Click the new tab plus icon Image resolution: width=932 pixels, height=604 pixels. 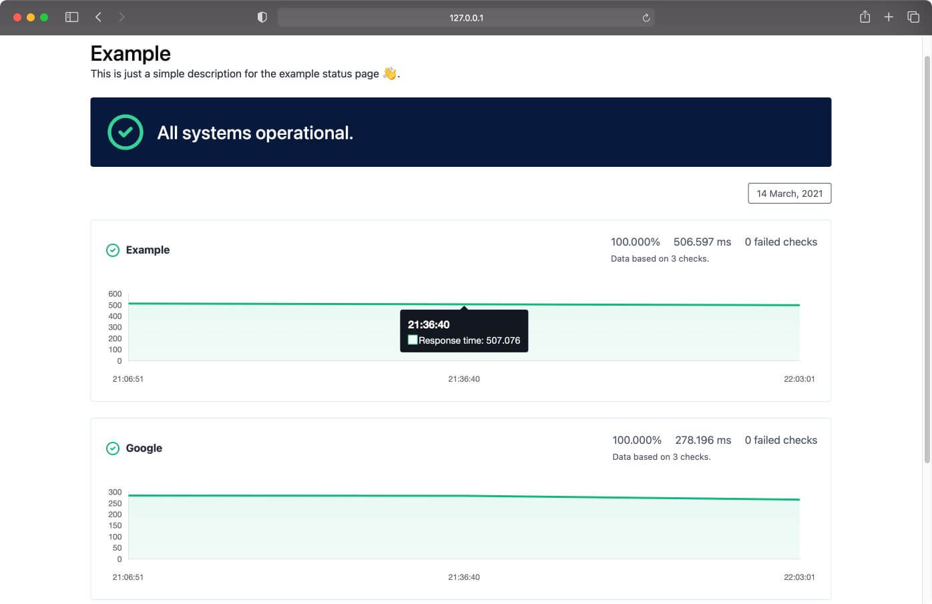[889, 17]
